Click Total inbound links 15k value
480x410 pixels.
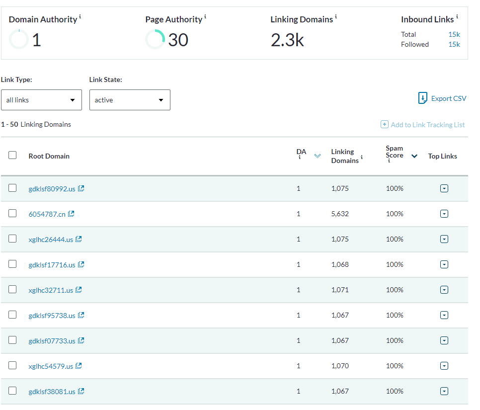click(454, 34)
